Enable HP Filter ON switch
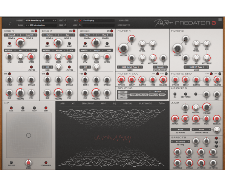Image resolution: width=225 pixels, height=187 pixels. coord(175,94)
